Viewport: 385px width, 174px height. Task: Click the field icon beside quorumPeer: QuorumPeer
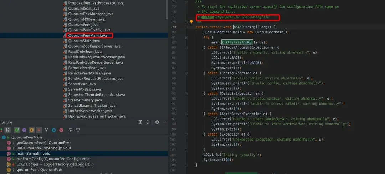click(9, 170)
